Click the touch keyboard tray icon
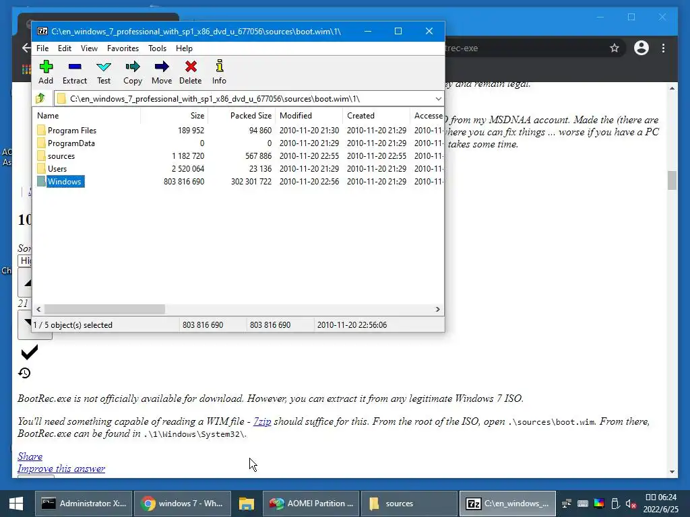The height and width of the screenshot is (517, 690). click(583, 504)
